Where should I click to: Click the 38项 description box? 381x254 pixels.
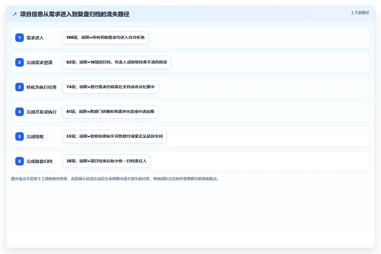coord(106,161)
